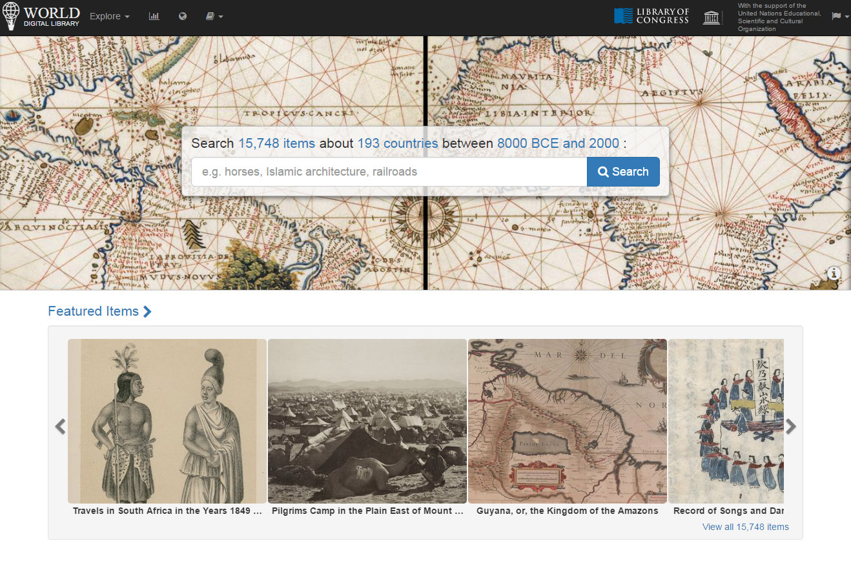The height and width of the screenshot is (561, 851).
Task: Show background map info icon
Action: pos(834,273)
